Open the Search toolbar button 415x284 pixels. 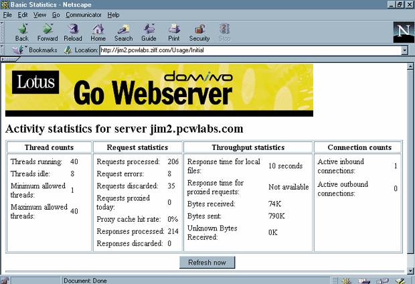123,32
